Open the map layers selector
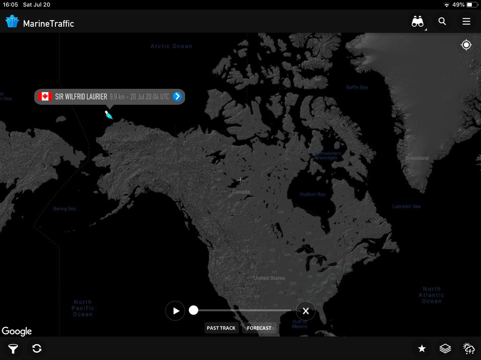Screen dimensions: 481x360 [445, 348]
